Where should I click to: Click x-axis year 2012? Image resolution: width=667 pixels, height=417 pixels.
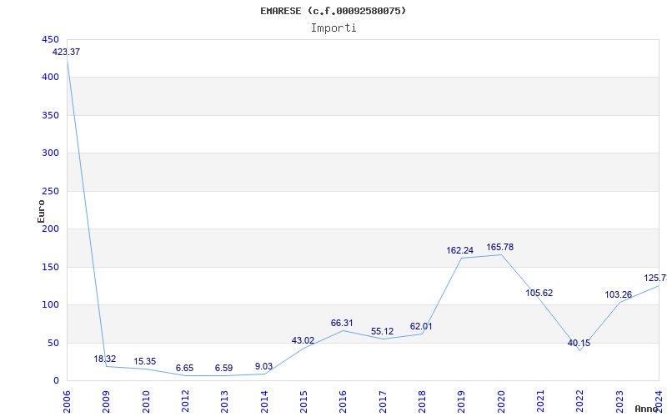coord(185,402)
